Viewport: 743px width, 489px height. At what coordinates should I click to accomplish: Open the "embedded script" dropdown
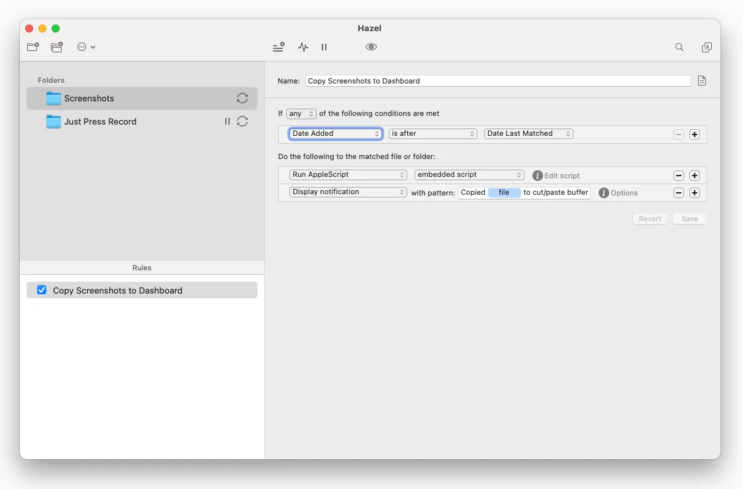[x=469, y=174]
